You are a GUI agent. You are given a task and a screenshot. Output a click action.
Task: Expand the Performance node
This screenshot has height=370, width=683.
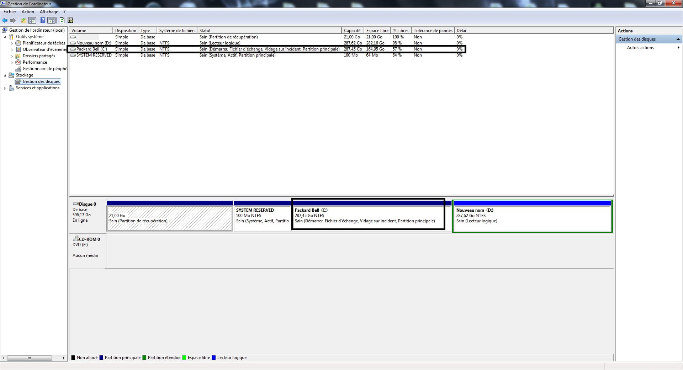[x=12, y=63]
